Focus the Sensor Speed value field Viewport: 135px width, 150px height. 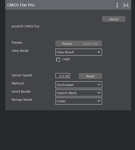coord(63,76)
